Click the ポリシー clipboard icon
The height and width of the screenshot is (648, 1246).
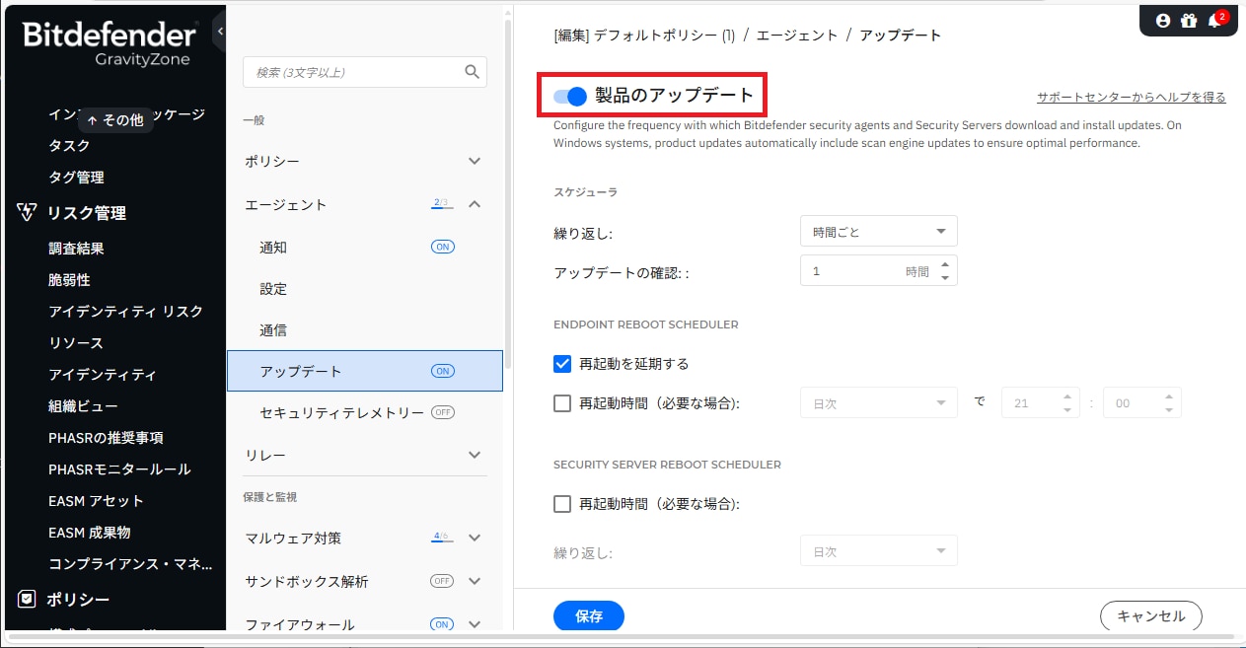point(28,599)
